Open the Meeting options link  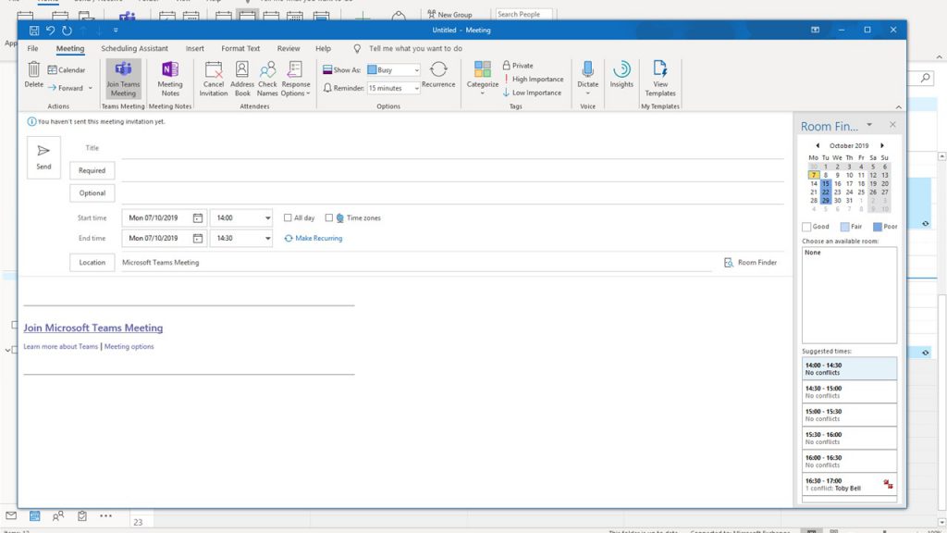tap(129, 347)
